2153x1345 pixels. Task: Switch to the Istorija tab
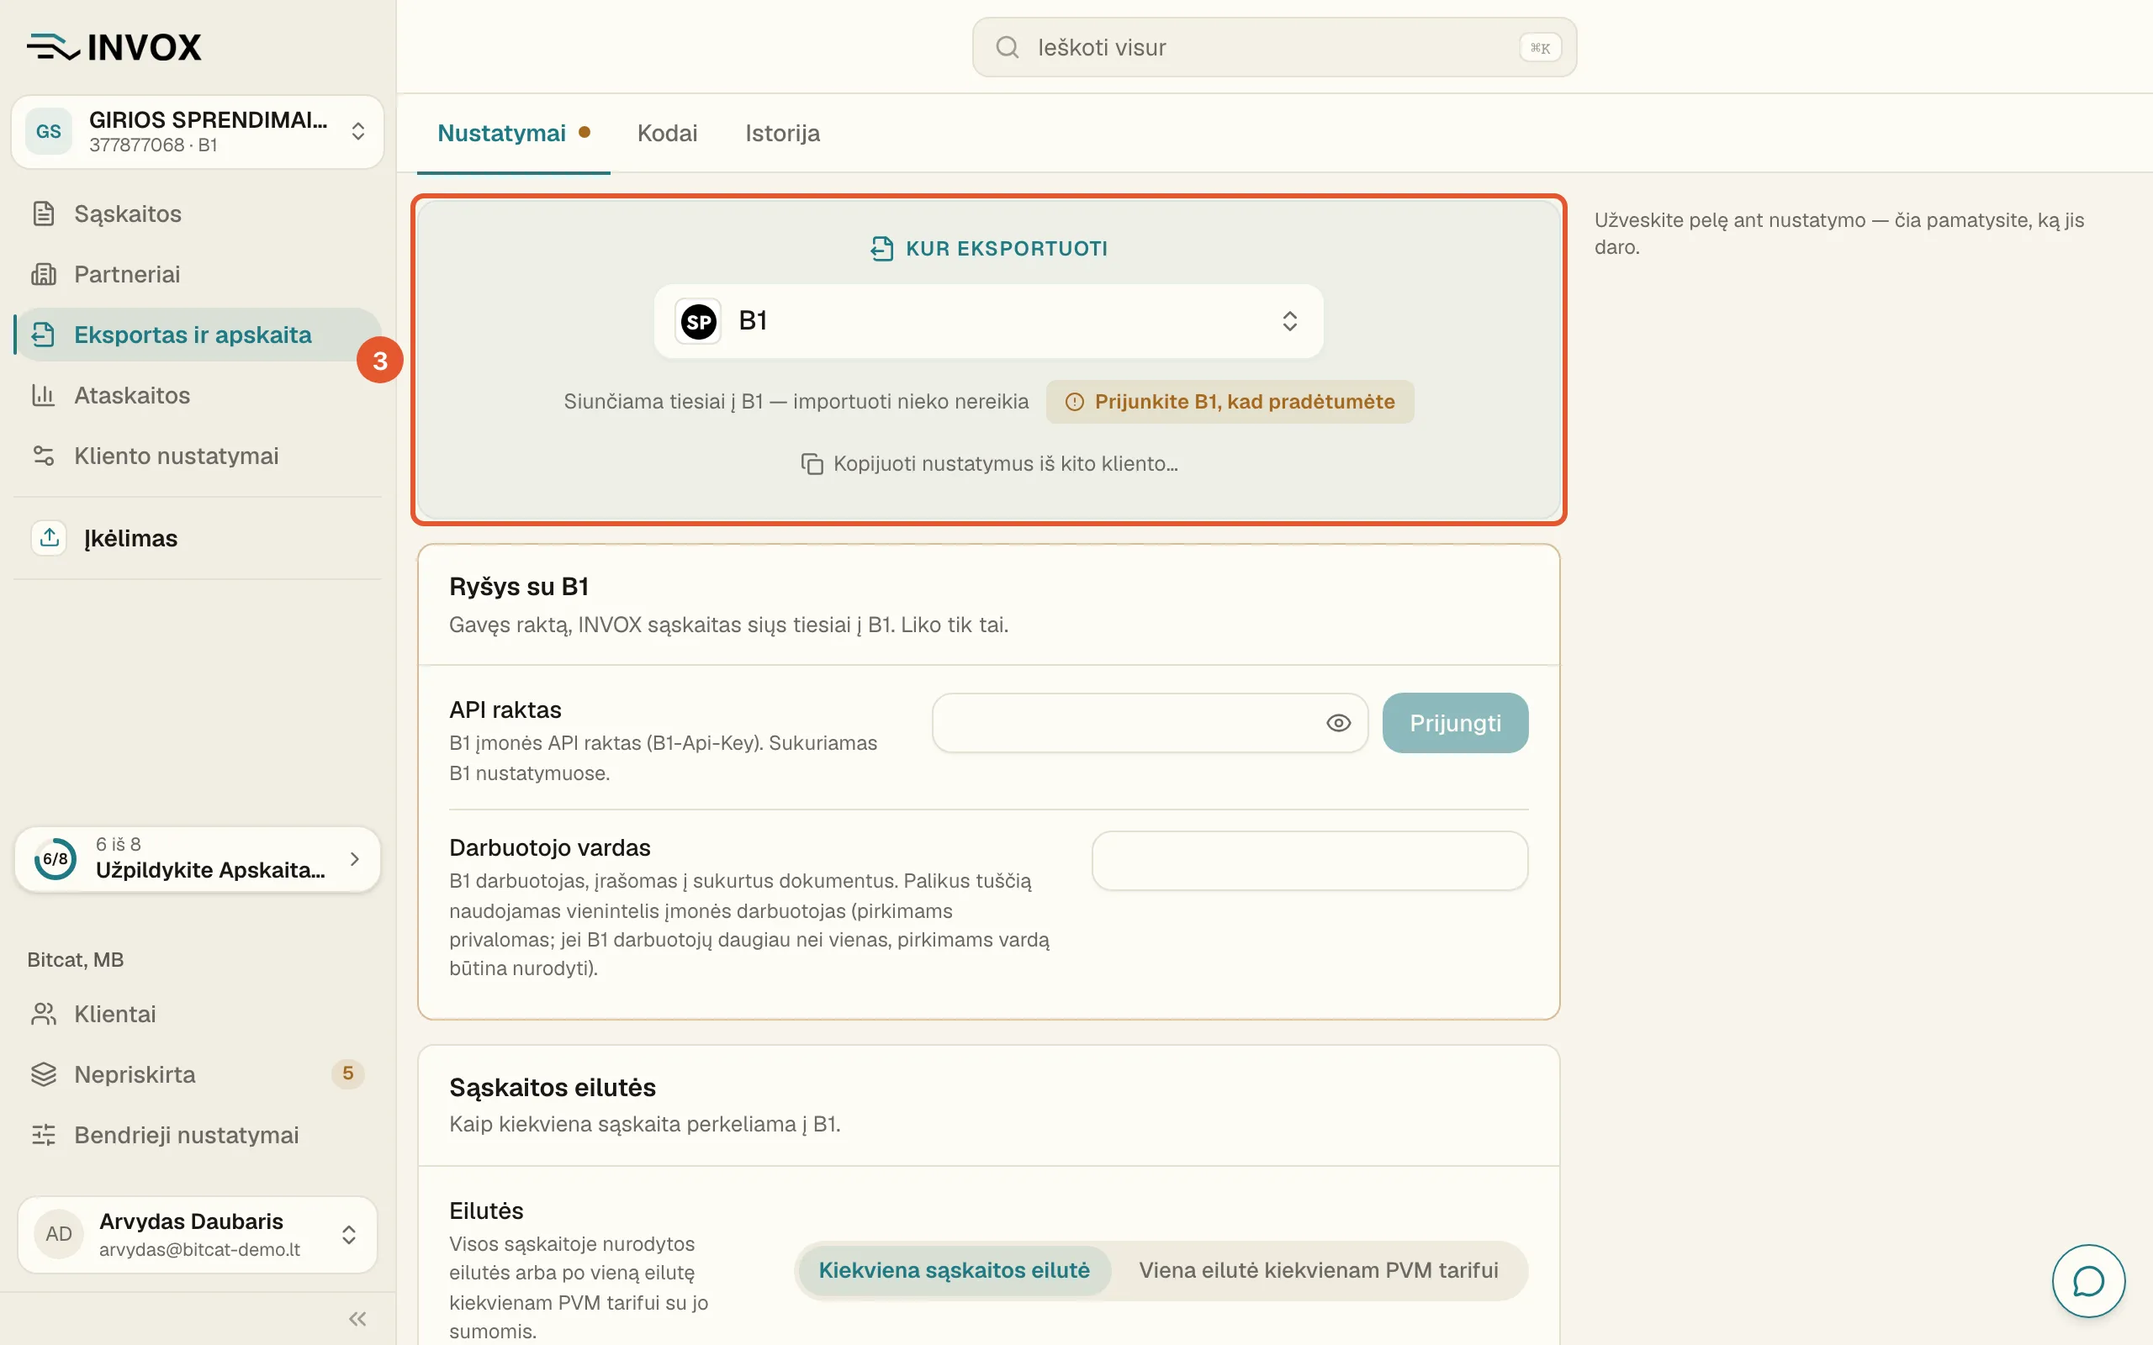tap(782, 134)
